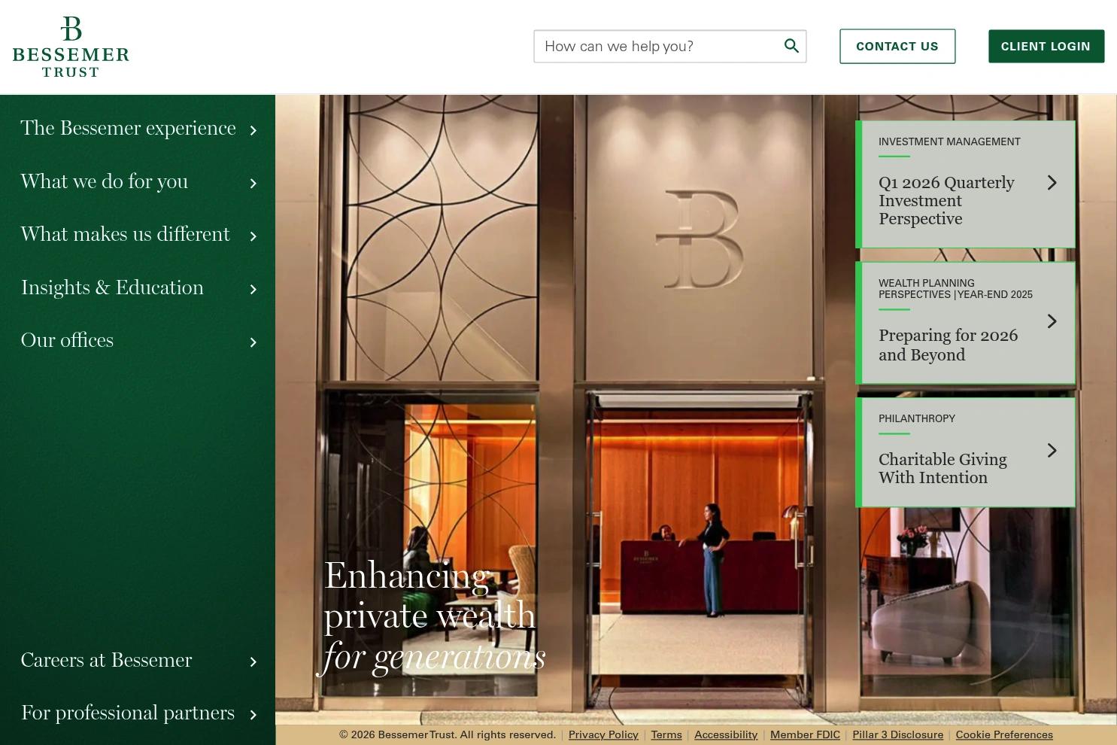Click '© 2026 Bessemer Trust. All rights reserved.' text
The width and height of the screenshot is (1117, 745).
click(x=448, y=734)
